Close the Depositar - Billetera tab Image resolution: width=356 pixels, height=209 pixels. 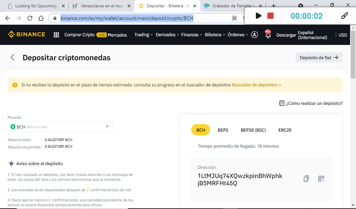[x=195, y=6]
